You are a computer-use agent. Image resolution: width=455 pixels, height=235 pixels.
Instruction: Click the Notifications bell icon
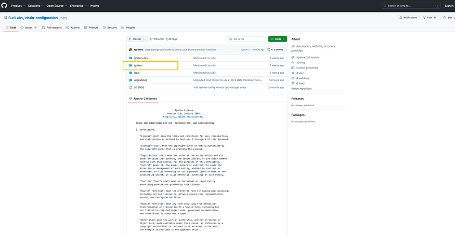pyautogui.click(x=401, y=18)
